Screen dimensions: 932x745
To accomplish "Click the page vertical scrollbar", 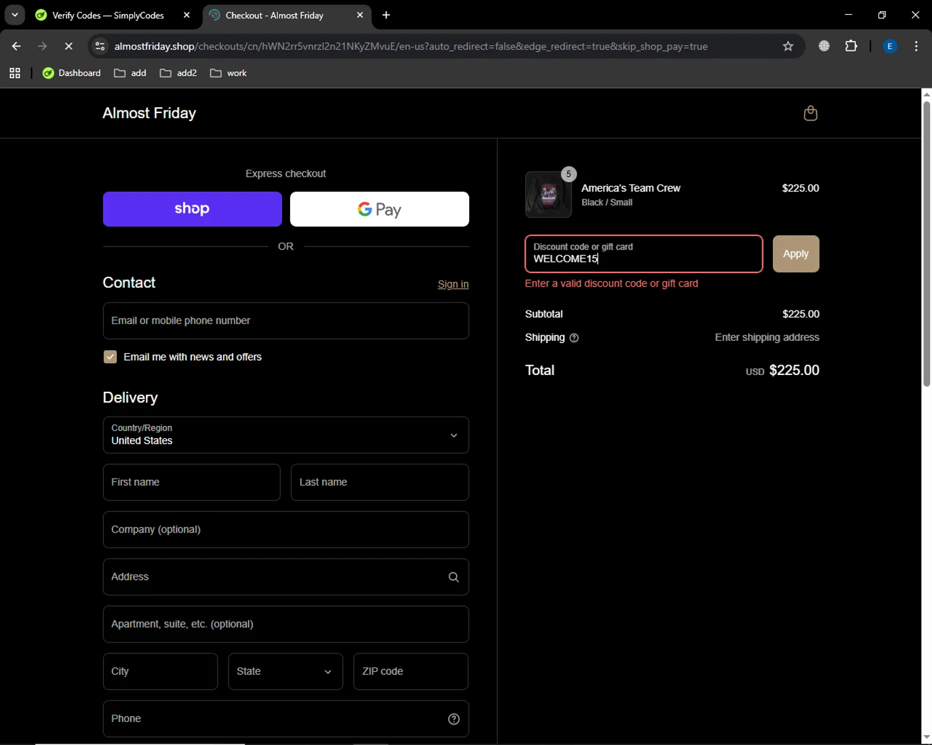I will coord(926,244).
